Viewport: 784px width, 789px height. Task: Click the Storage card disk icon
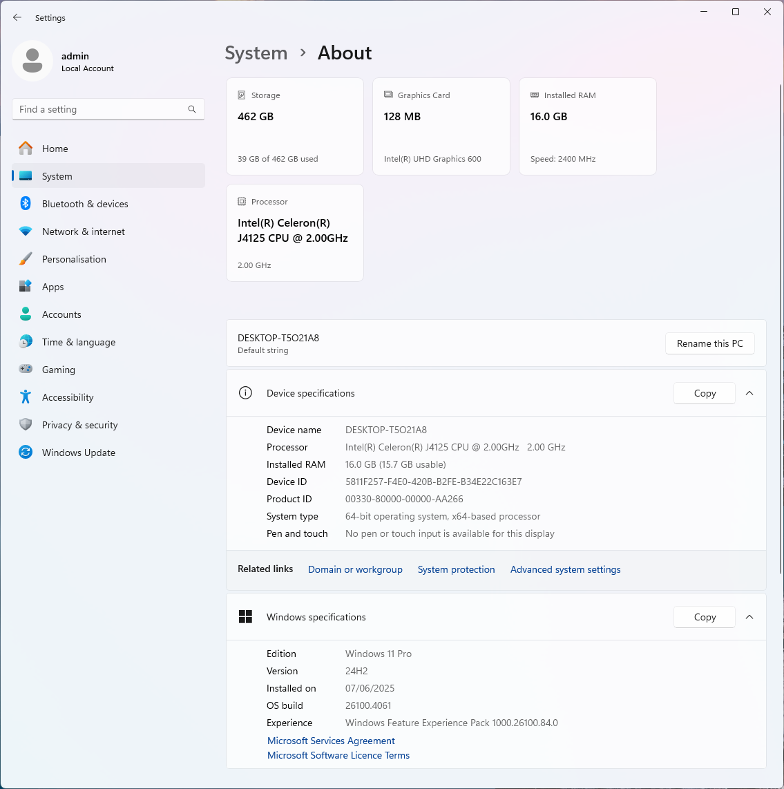pyautogui.click(x=242, y=95)
